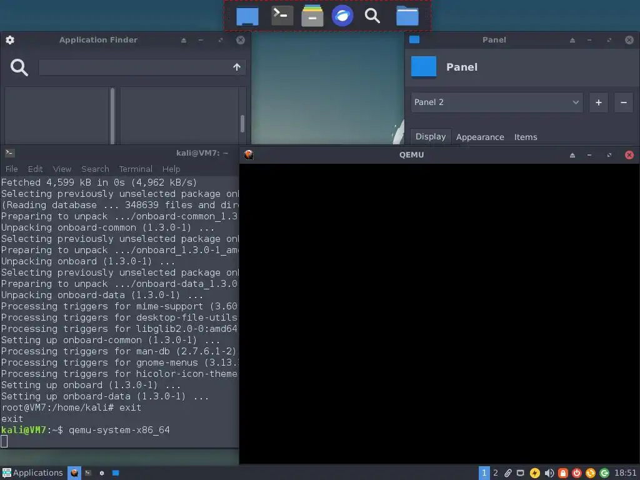Open the Application Finder magnifier in dock

[x=372, y=16]
